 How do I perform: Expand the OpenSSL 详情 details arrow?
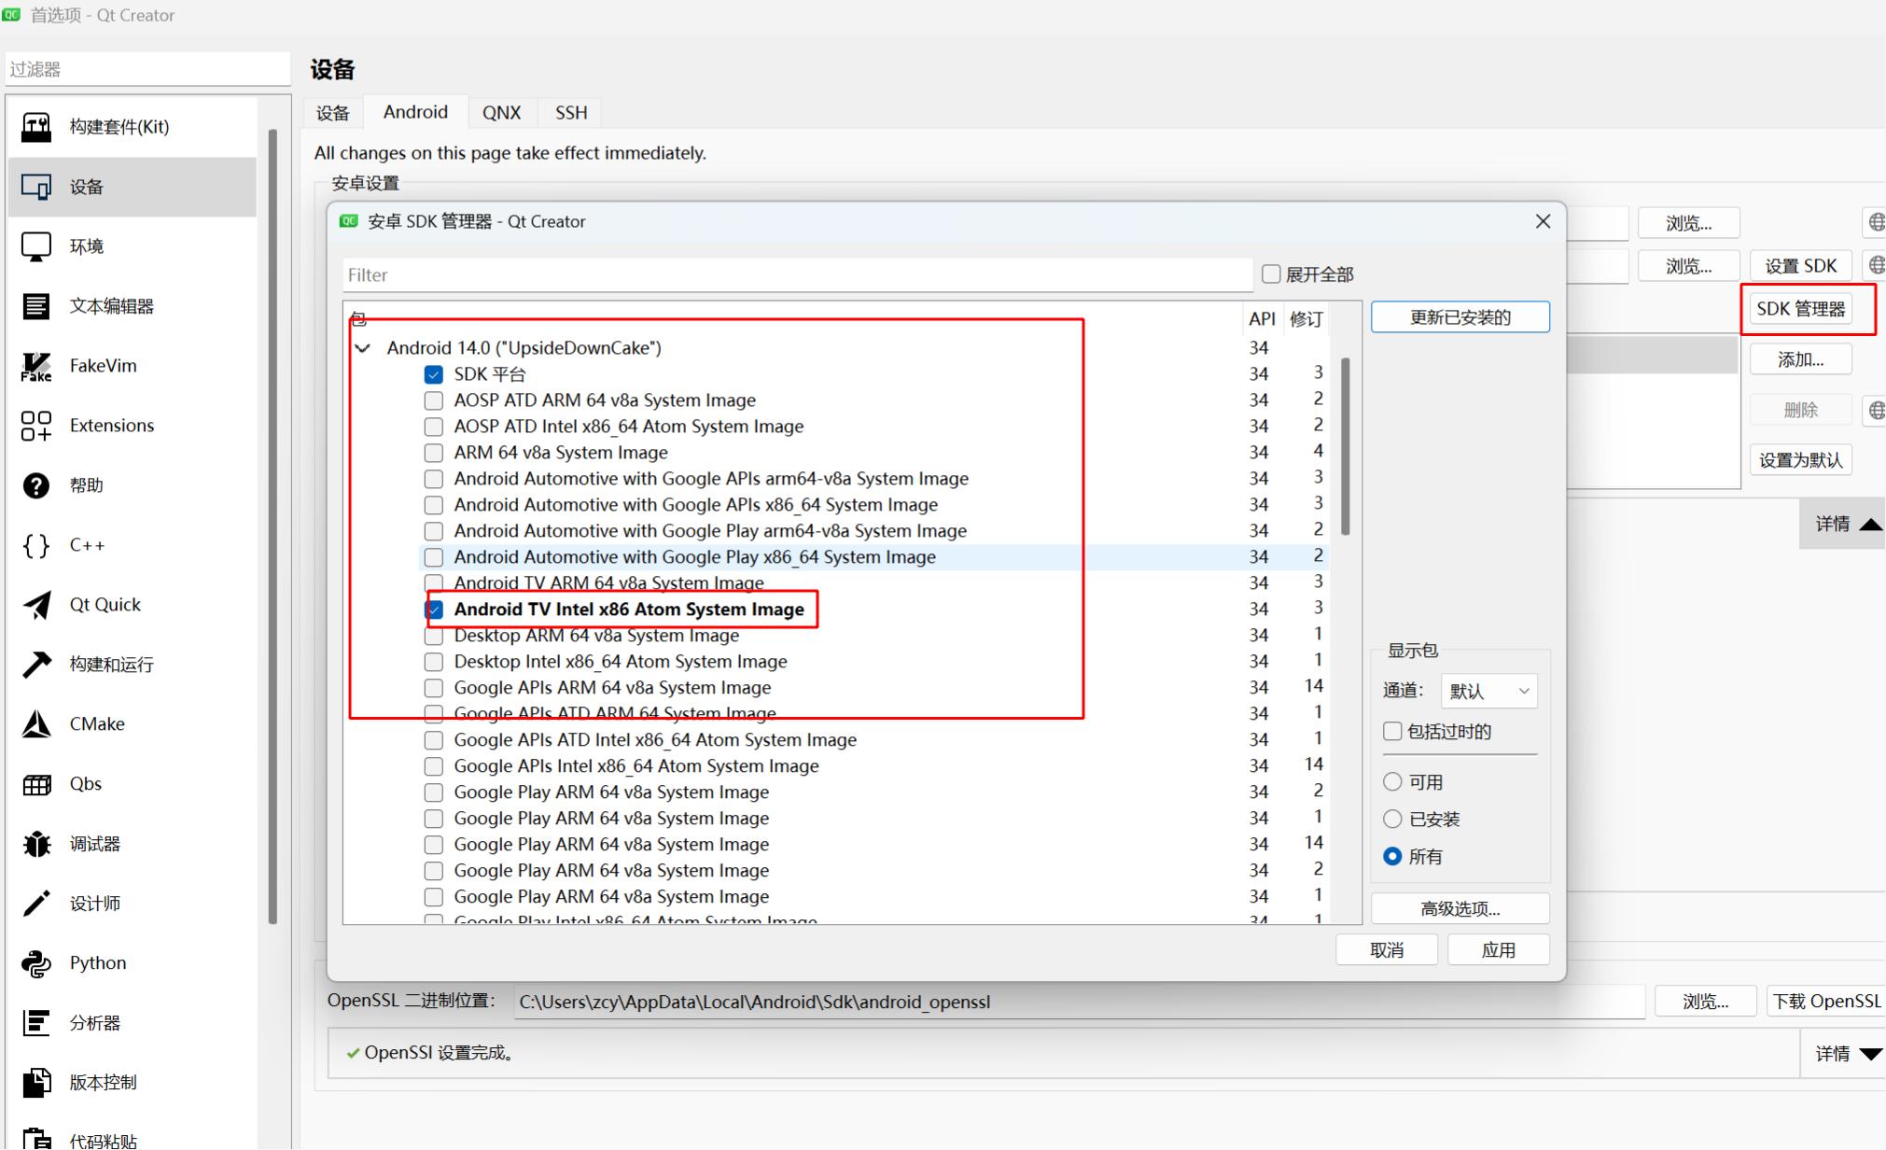[x=1870, y=1054]
